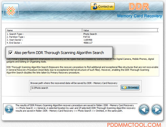The width and height of the screenshot is (166, 127).
Task: Go back with the left arrow button
Action: [144, 110]
